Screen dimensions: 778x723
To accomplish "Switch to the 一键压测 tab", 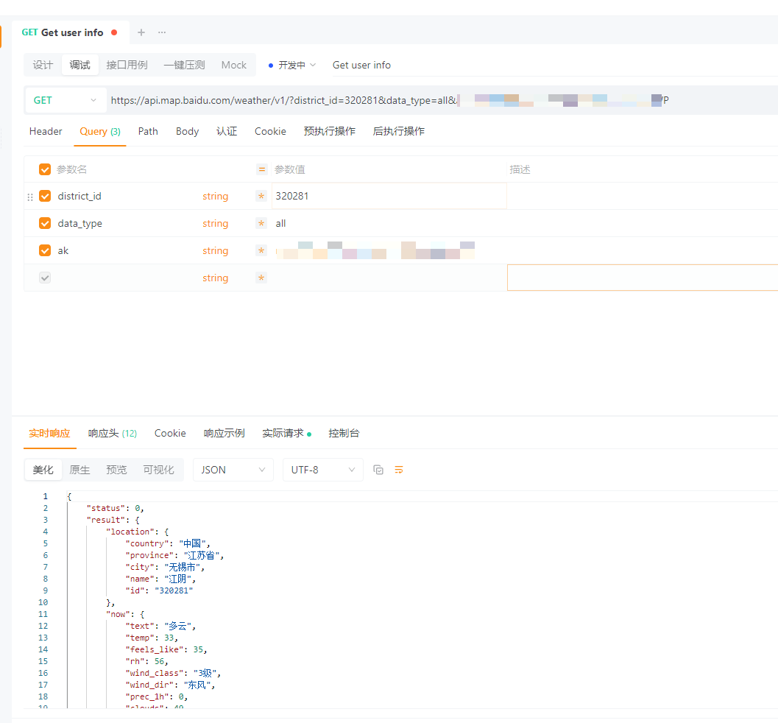I will pyautogui.click(x=185, y=65).
